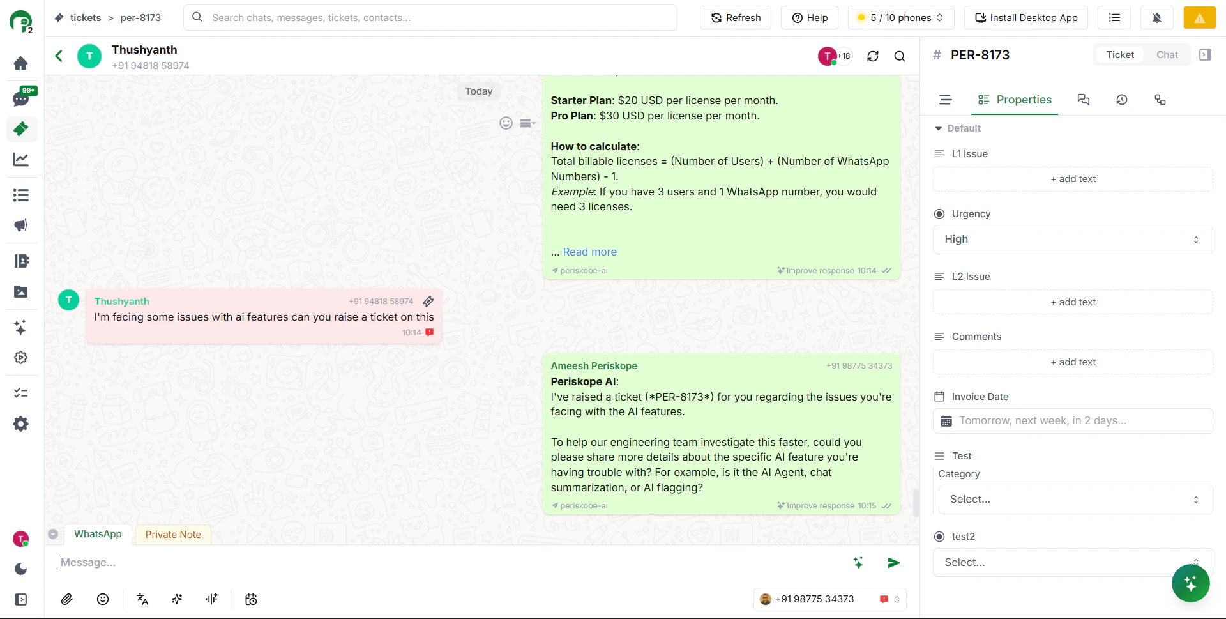Collapse the right ticket panel icon
1226x619 pixels.
coord(1205,55)
